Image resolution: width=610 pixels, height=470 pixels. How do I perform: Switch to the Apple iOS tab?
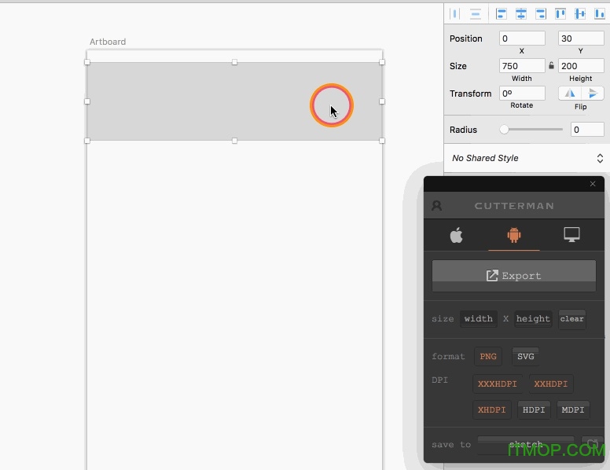pos(456,235)
